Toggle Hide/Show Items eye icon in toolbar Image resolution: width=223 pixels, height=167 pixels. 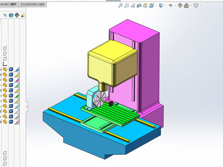171,6
